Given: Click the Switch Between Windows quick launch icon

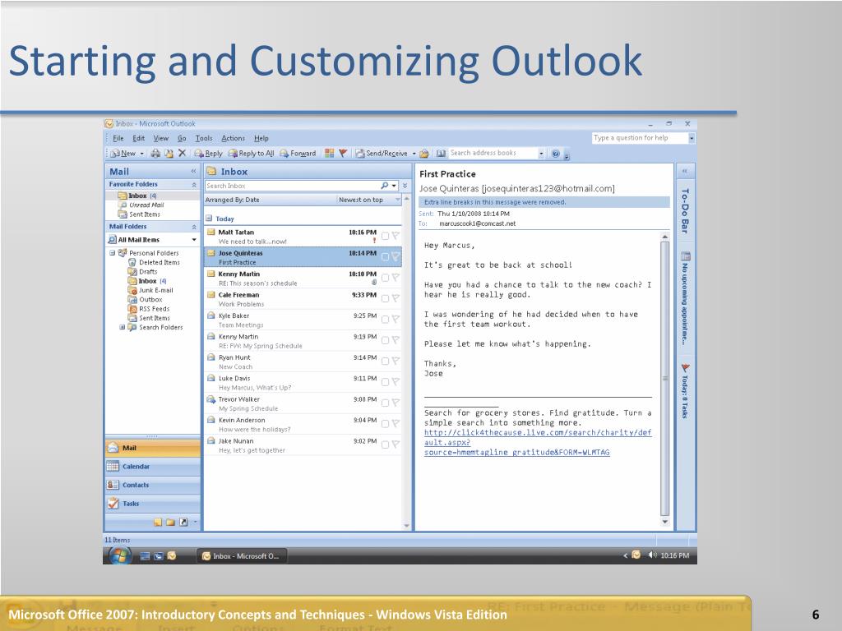Looking at the screenshot, I should 159,556.
